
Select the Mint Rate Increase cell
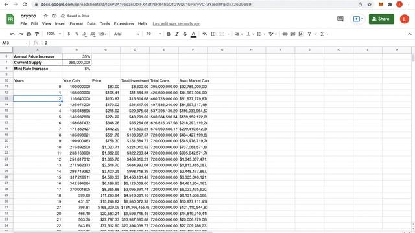(38, 69)
